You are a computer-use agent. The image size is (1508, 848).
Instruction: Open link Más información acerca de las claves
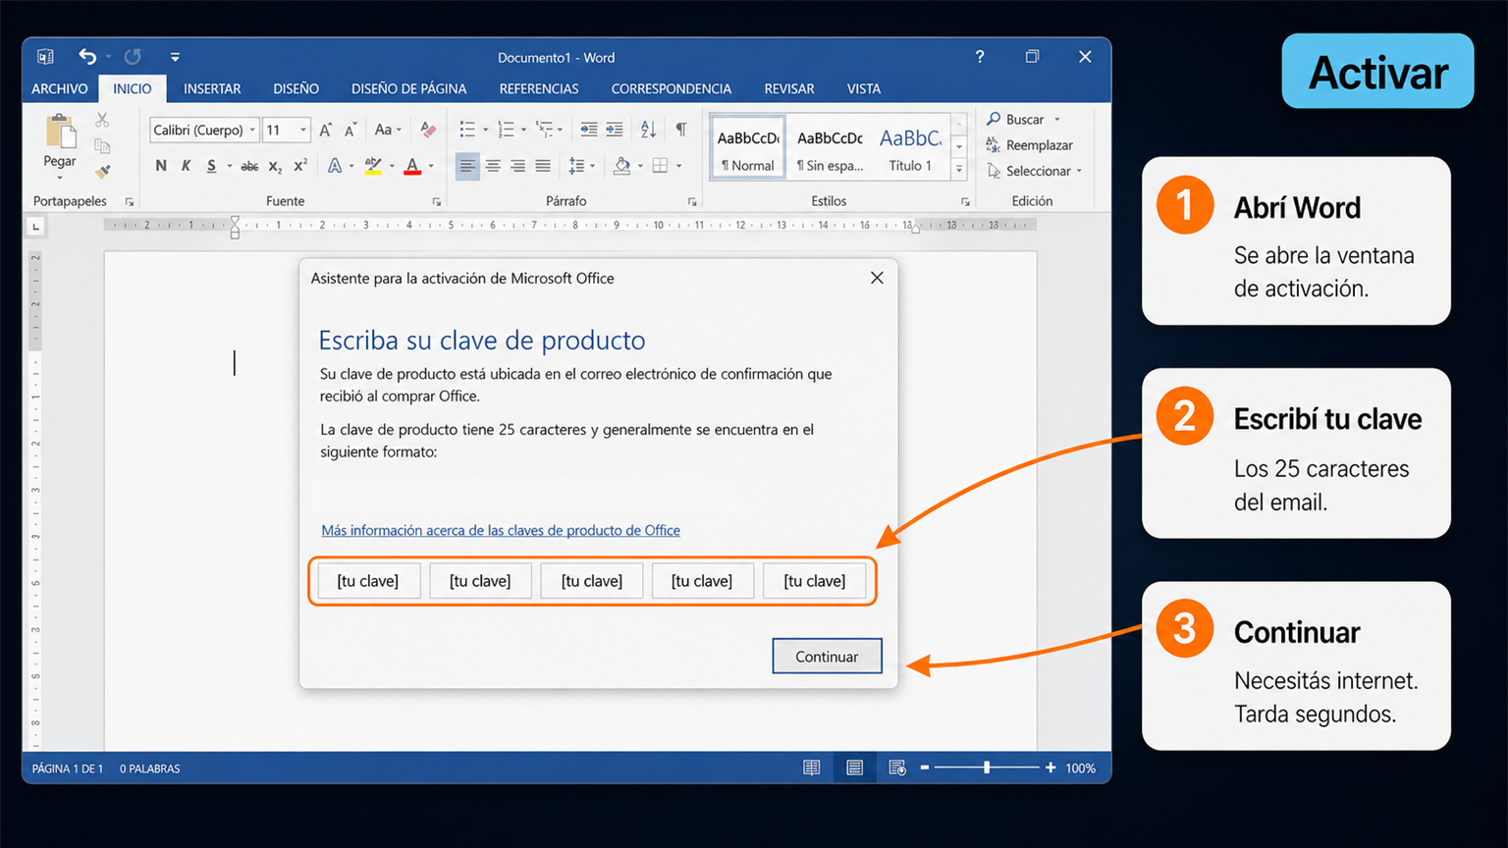[x=501, y=530]
